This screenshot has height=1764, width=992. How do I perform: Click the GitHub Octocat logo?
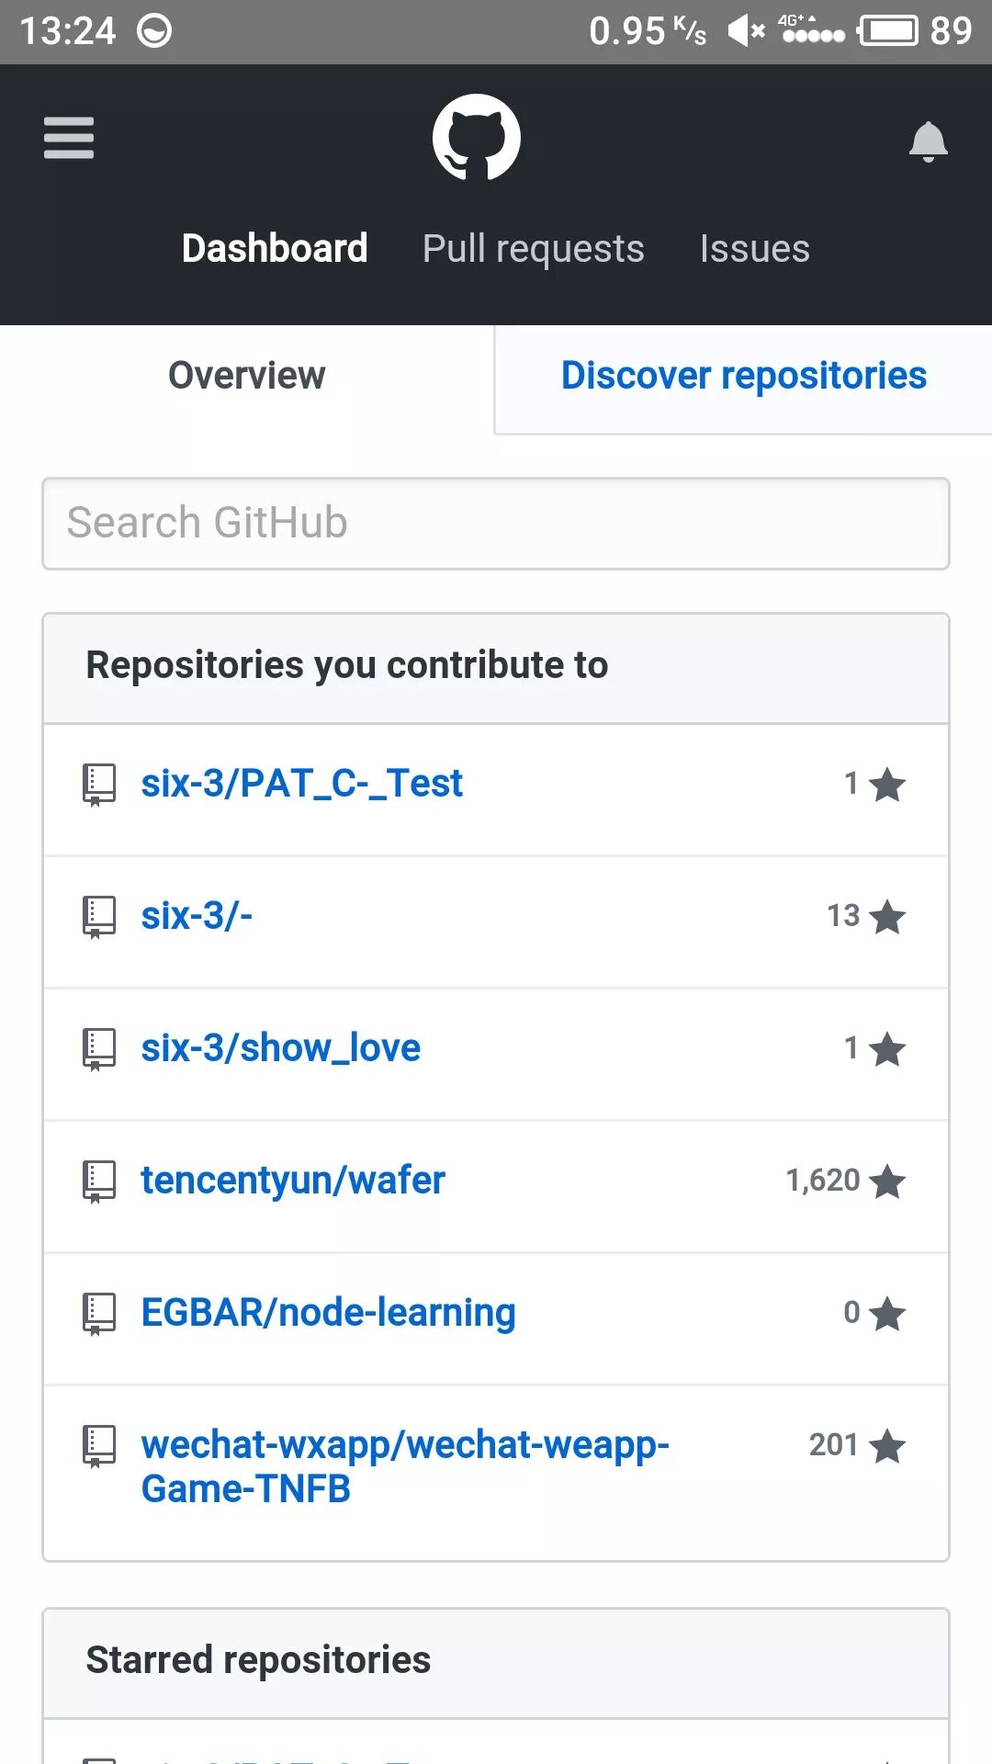[x=476, y=138]
